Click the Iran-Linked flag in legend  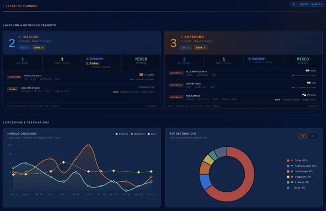[x=292, y=171]
